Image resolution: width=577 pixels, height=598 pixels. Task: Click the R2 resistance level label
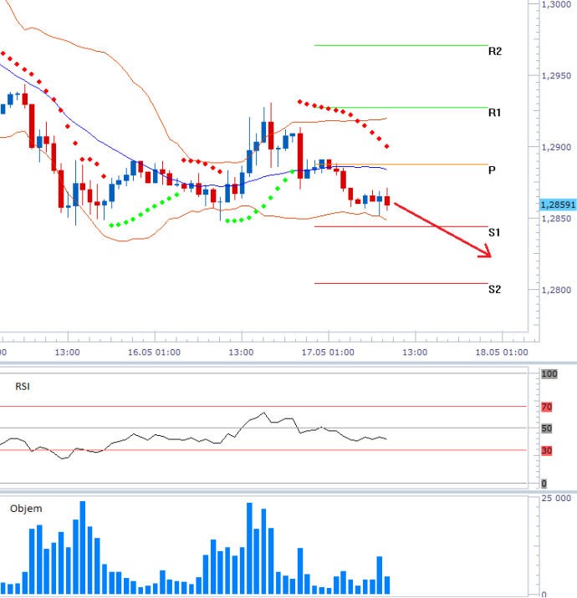[495, 52]
